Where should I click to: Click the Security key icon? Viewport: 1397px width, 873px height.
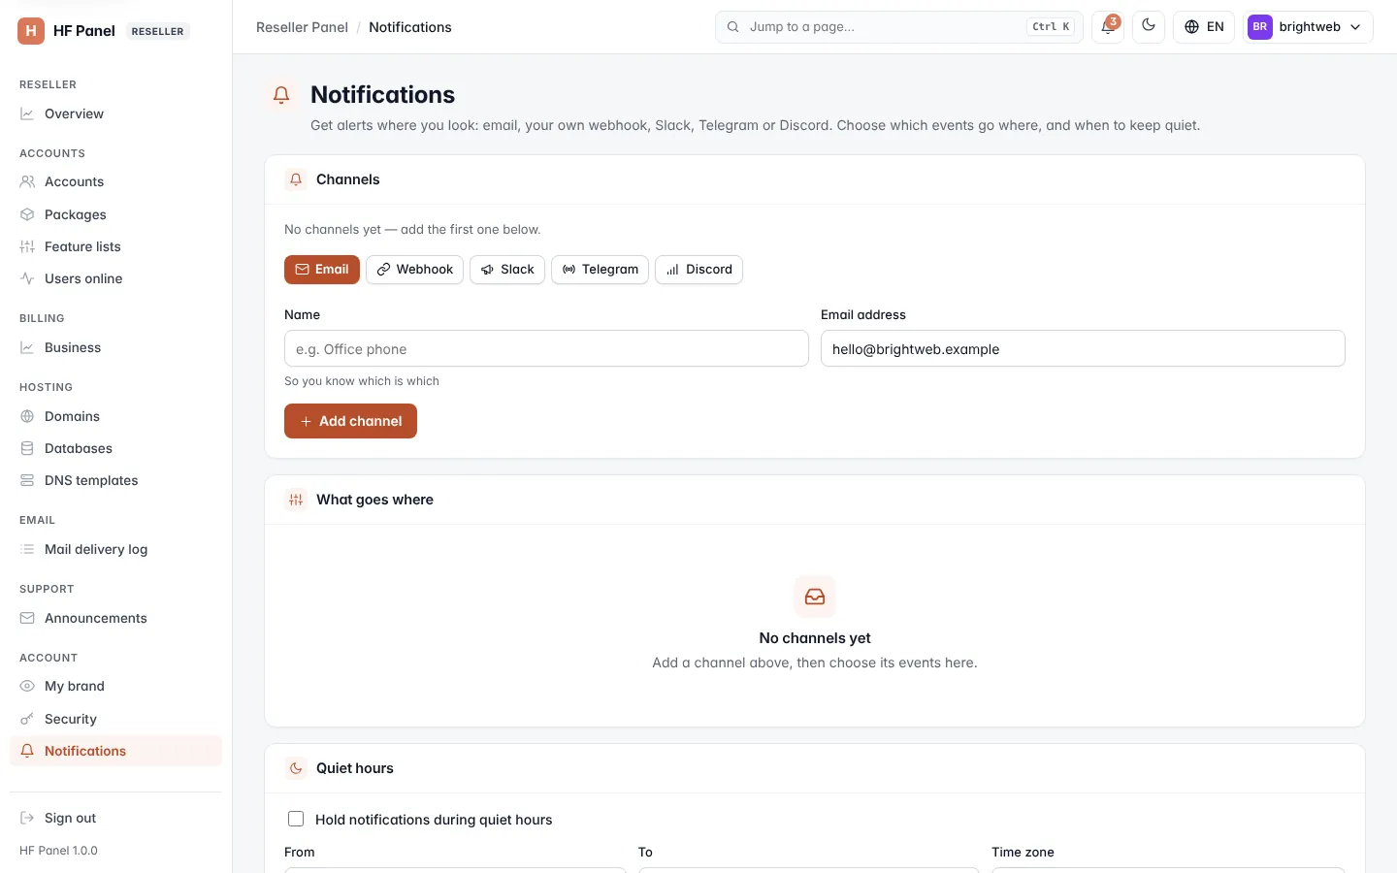(x=27, y=719)
